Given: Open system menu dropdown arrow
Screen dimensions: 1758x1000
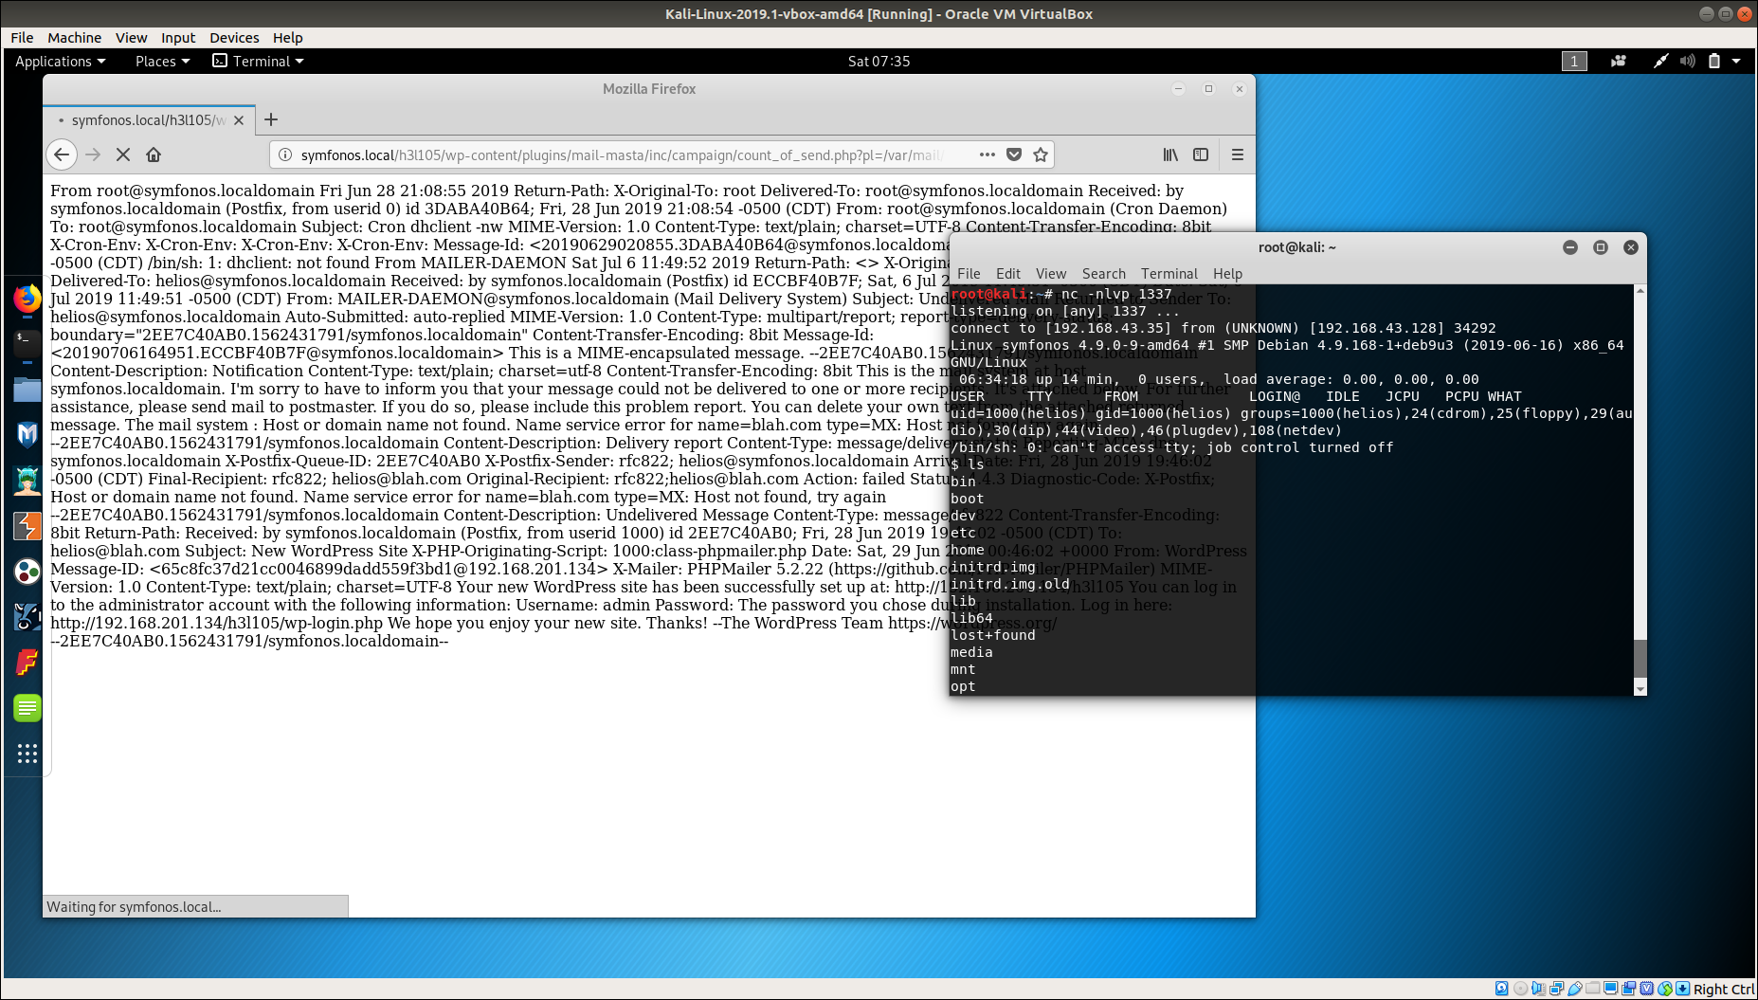Looking at the screenshot, I should [x=1736, y=61].
